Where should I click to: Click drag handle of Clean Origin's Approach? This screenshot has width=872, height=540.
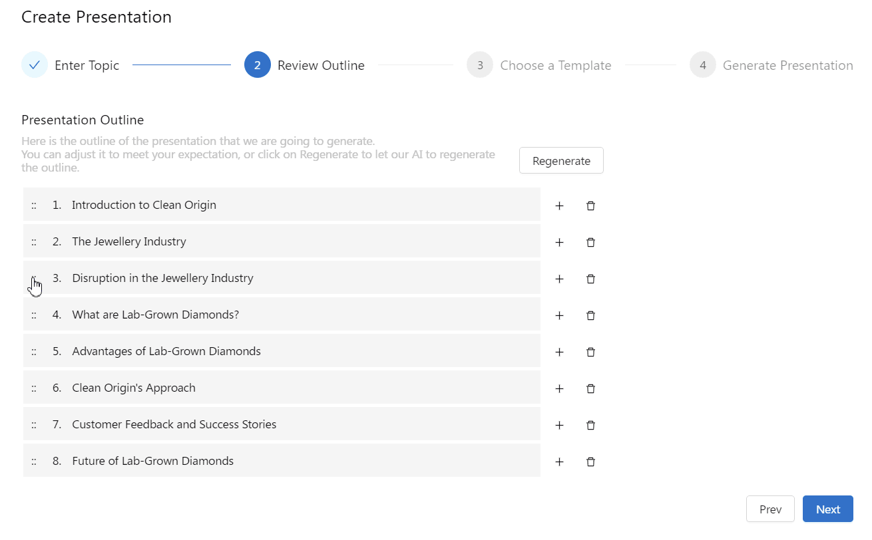pos(34,388)
